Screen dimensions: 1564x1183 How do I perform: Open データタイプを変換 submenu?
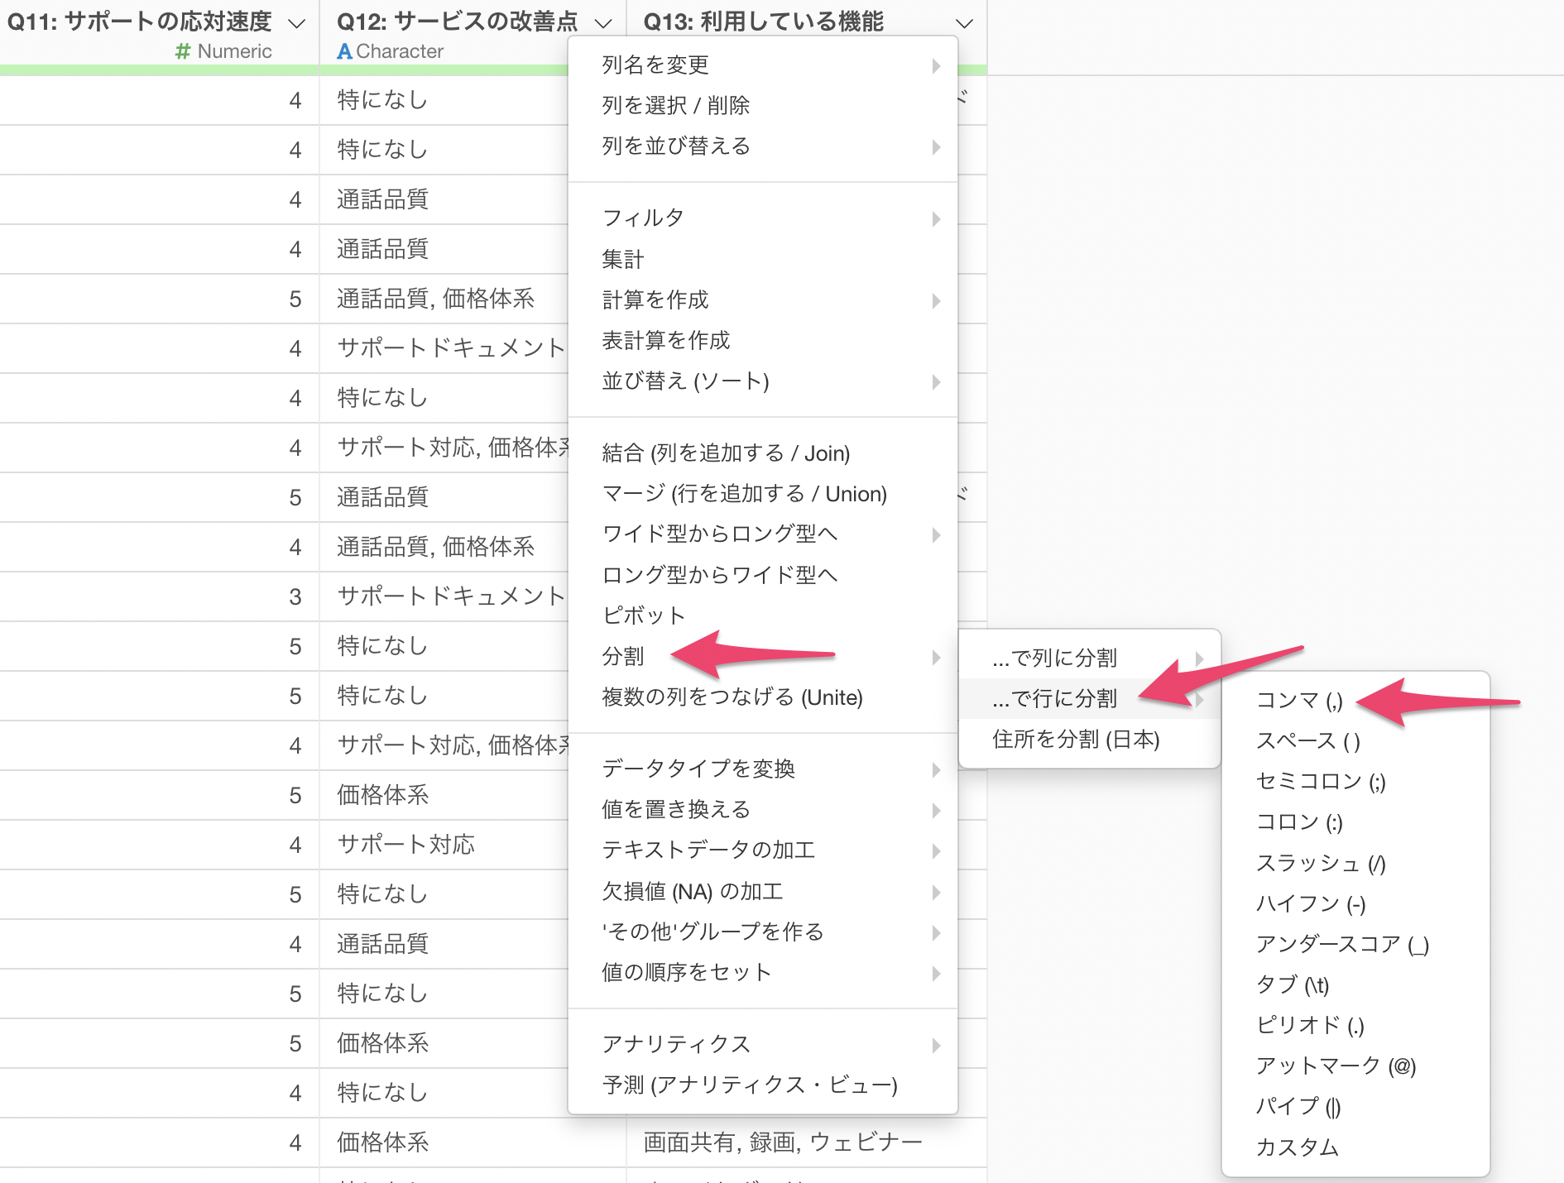(x=763, y=769)
